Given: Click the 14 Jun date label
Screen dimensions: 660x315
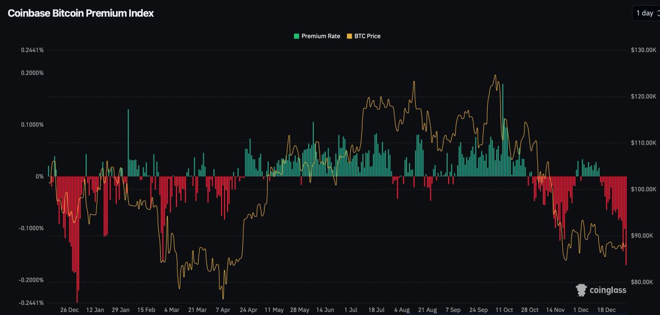Looking at the screenshot, I should coord(326,310).
